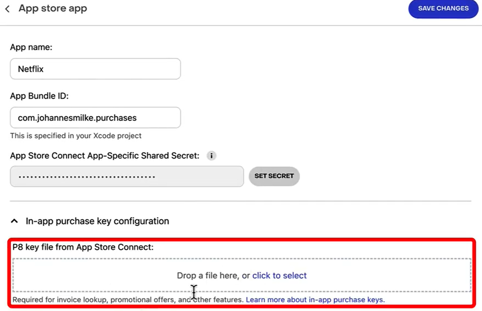This screenshot has height=311, width=482.
Task: Go back using the left chevron arrow
Action: pos(7,9)
